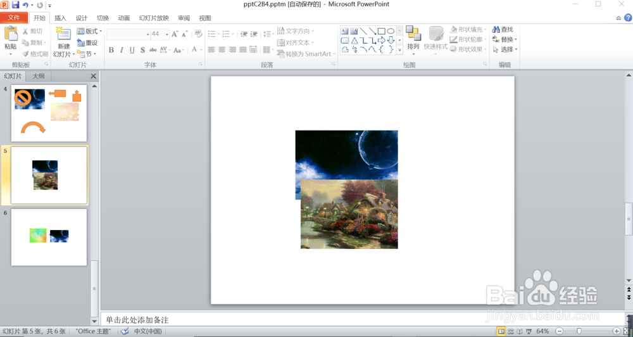Viewport: 633px width, 337px height.
Task: Switch to the Transitions (切换) tab
Action: (103, 18)
